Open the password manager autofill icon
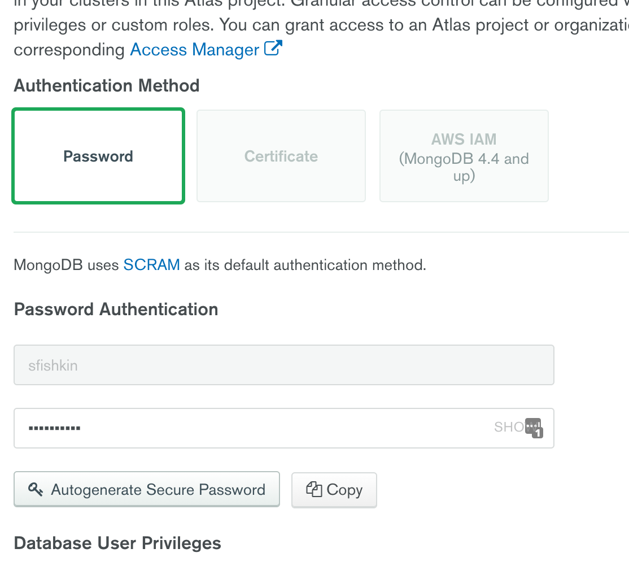This screenshot has width=629, height=566. [532, 426]
